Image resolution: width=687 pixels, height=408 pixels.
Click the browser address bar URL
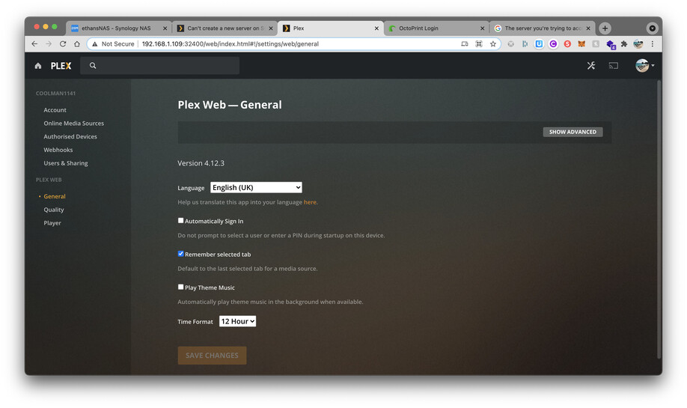click(230, 44)
